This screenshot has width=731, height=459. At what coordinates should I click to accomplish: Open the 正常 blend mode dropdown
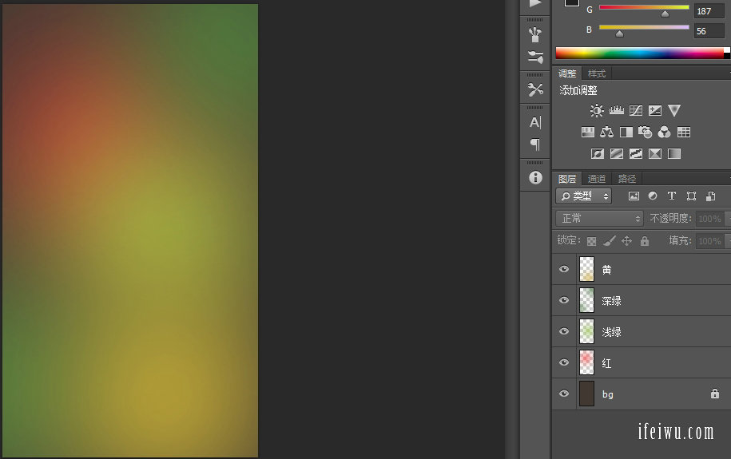pos(599,218)
